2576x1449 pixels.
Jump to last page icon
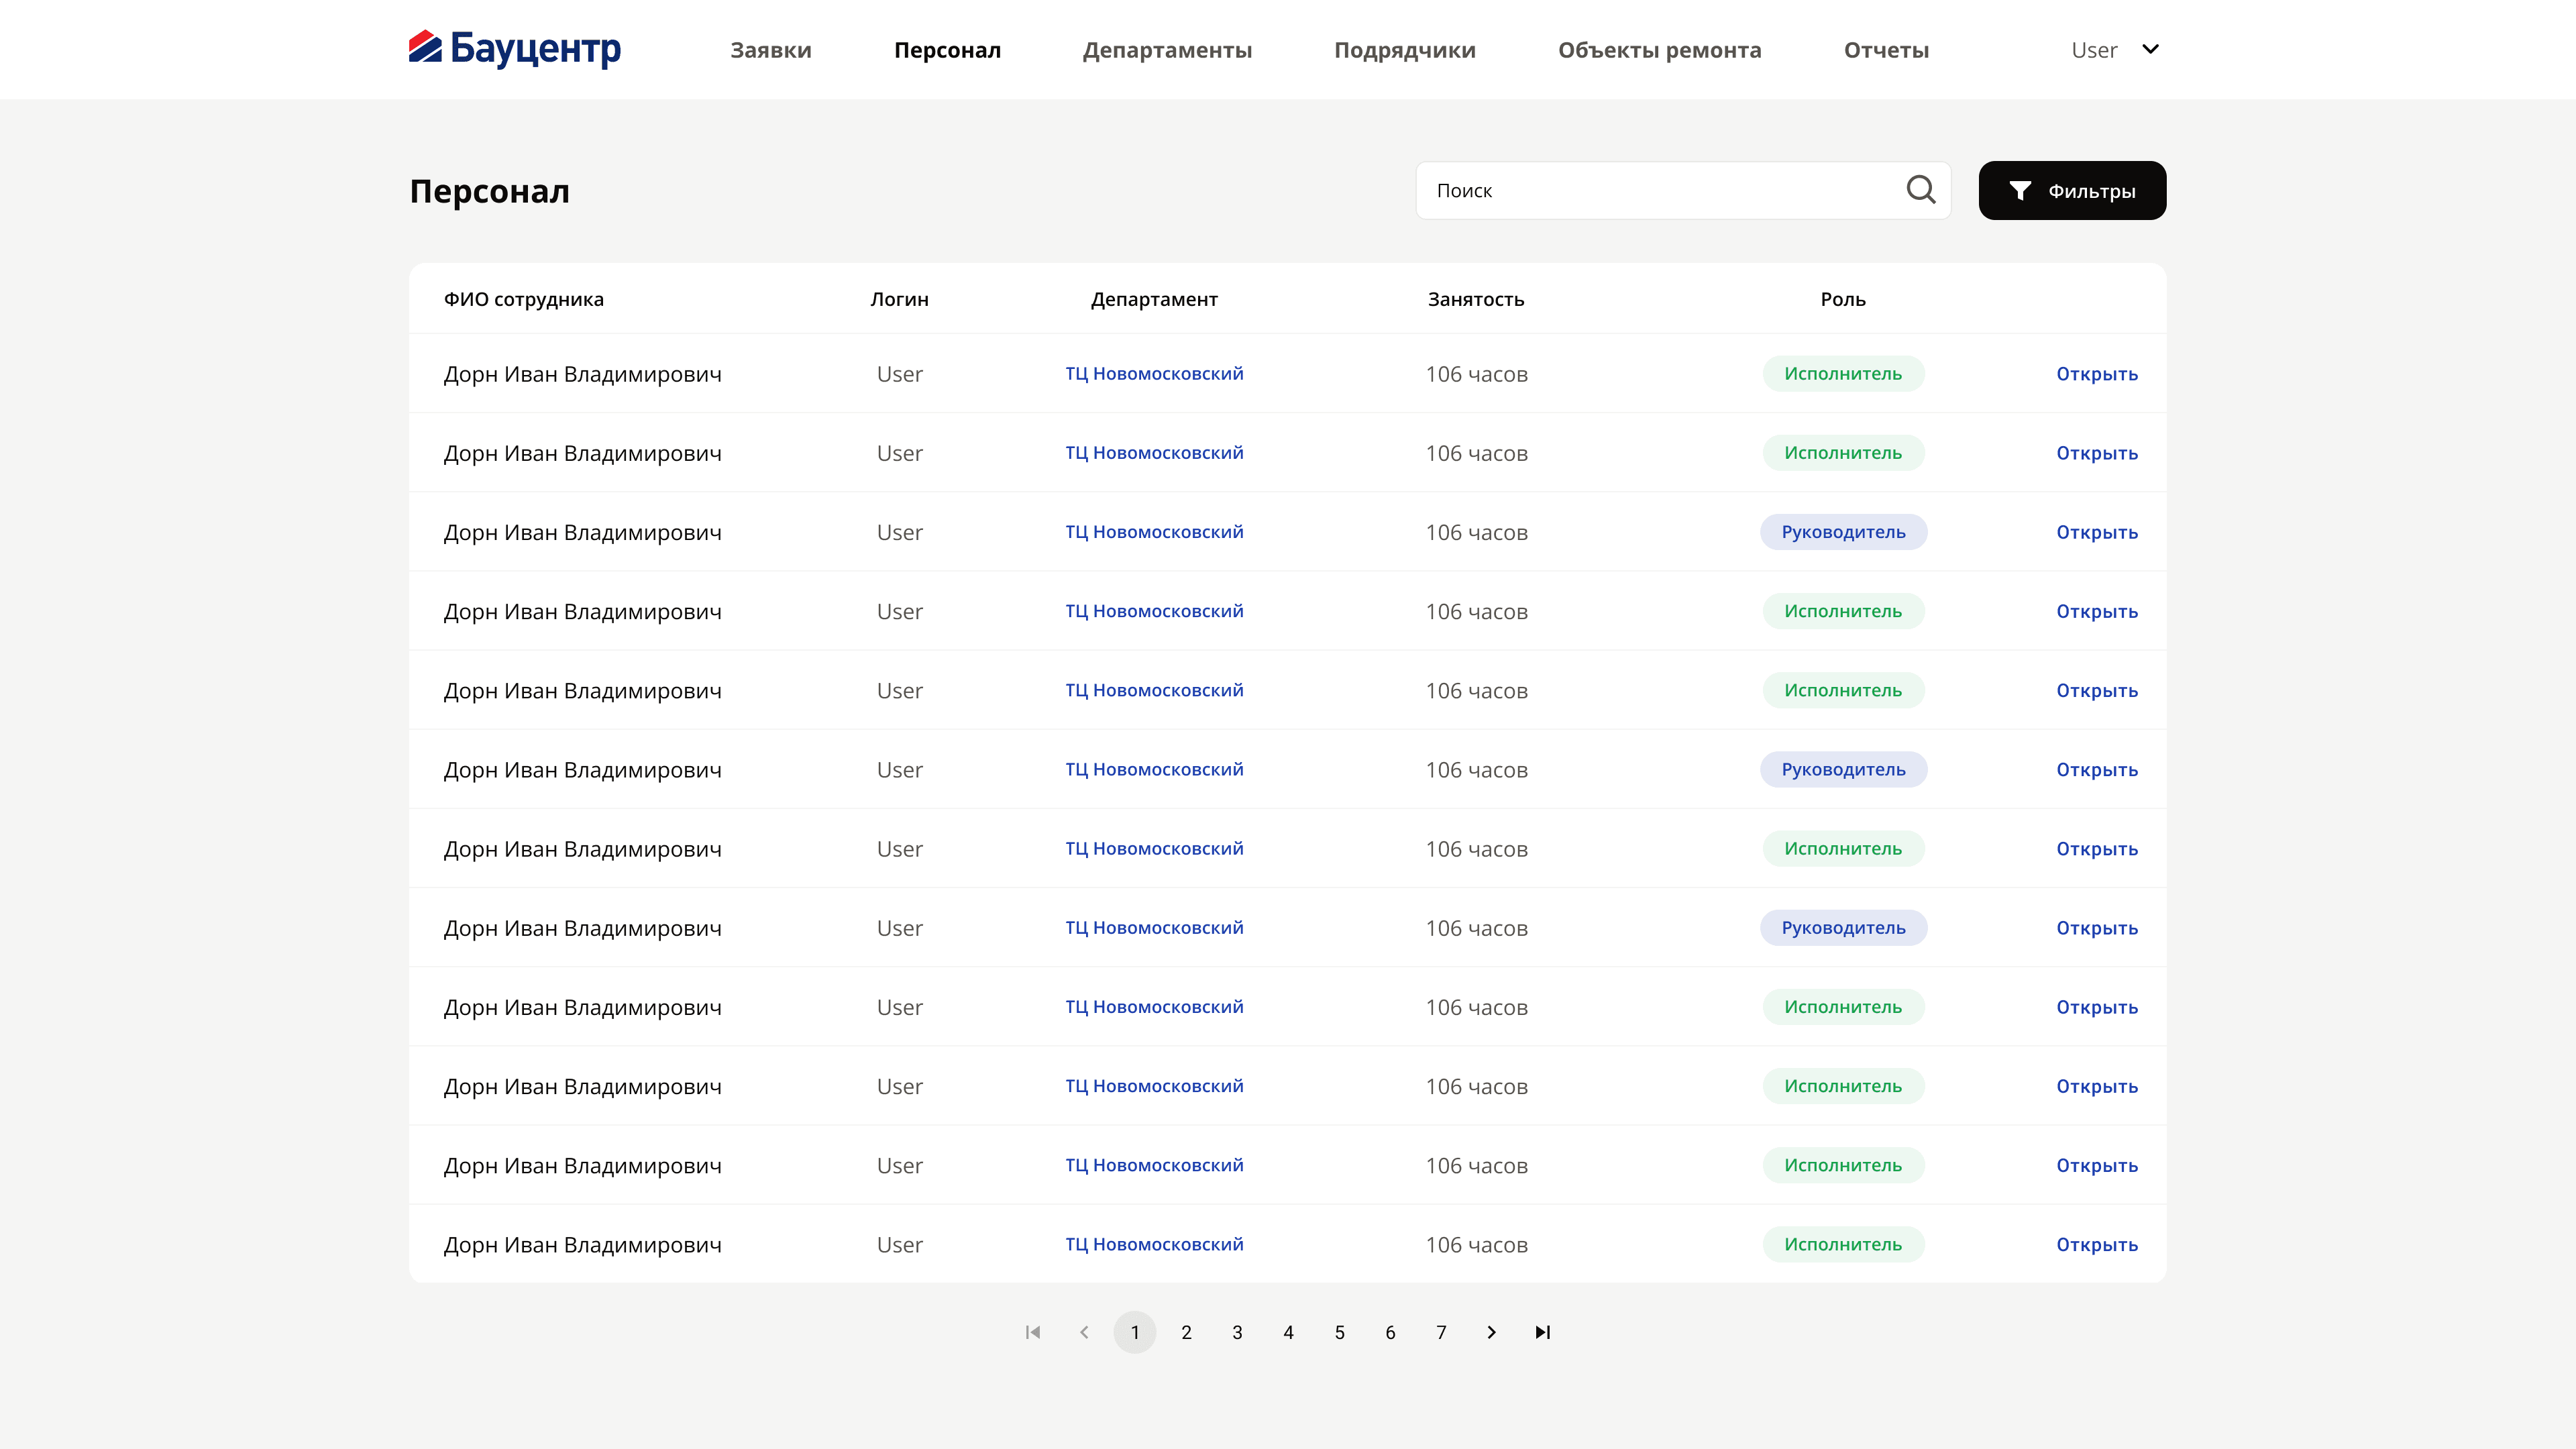pyautogui.click(x=1542, y=1332)
